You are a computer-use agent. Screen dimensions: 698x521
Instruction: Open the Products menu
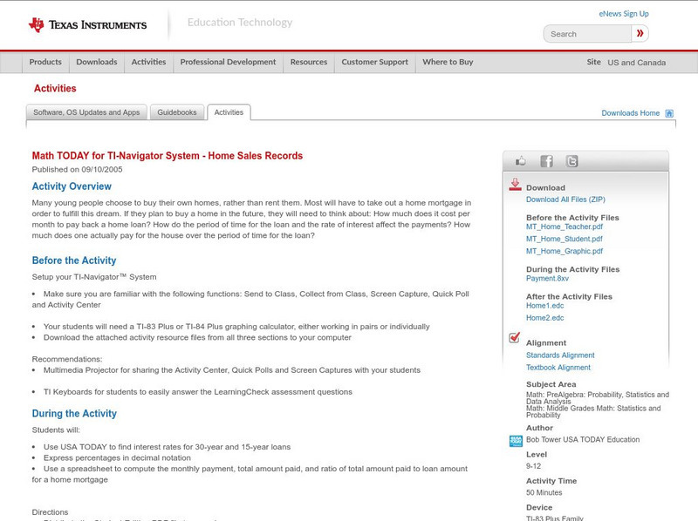(45, 62)
